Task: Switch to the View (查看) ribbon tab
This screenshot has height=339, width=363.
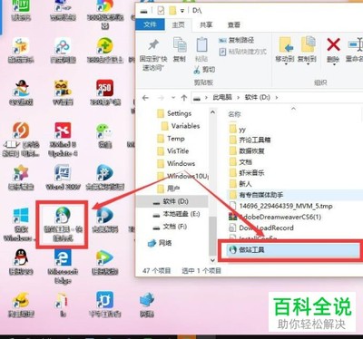Action: pyautogui.click(x=234, y=24)
